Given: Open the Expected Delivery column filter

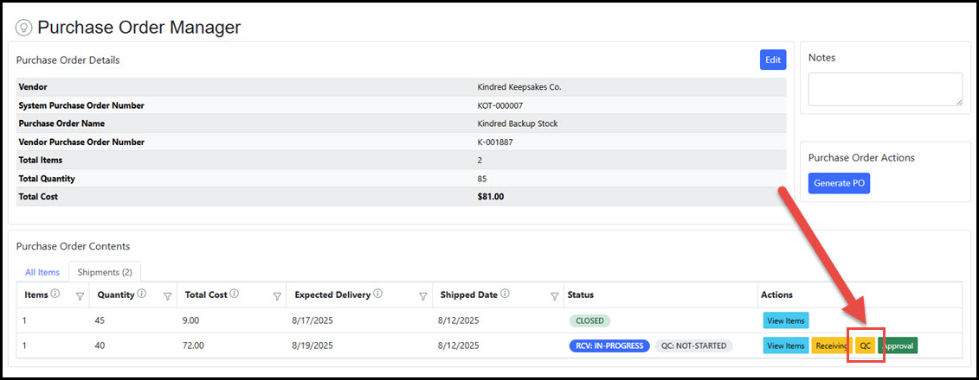Looking at the screenshot, I should 422,296.
